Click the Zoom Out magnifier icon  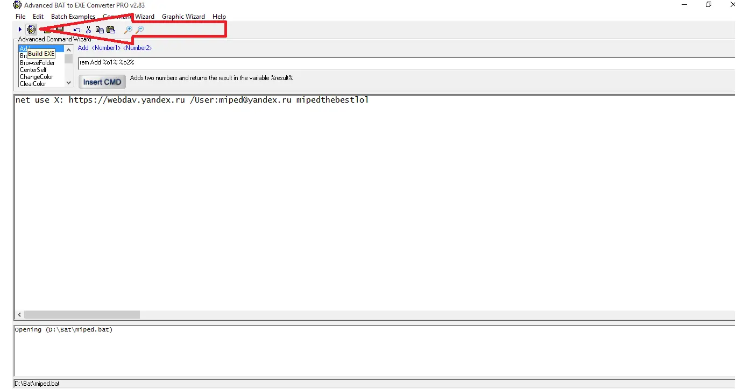click(139, 30)
